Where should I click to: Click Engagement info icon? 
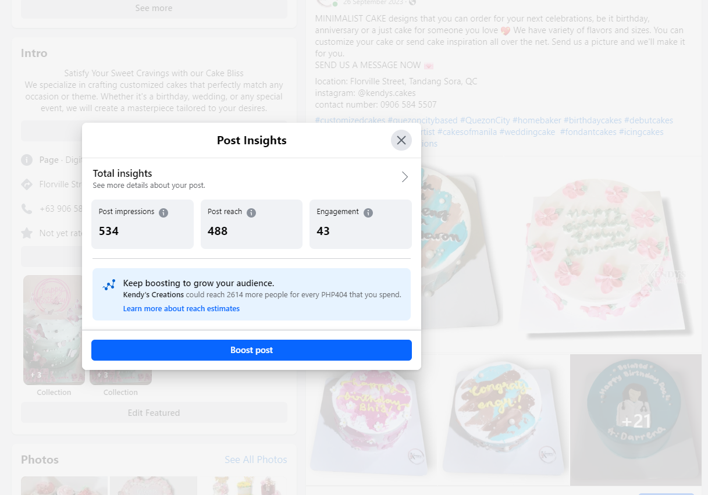point(368,212)
